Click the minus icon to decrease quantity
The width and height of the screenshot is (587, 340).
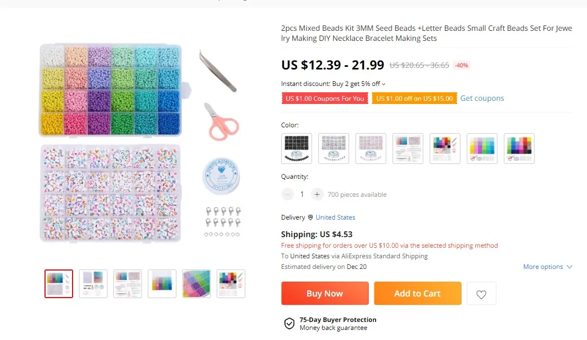click(x=288, y=195)
